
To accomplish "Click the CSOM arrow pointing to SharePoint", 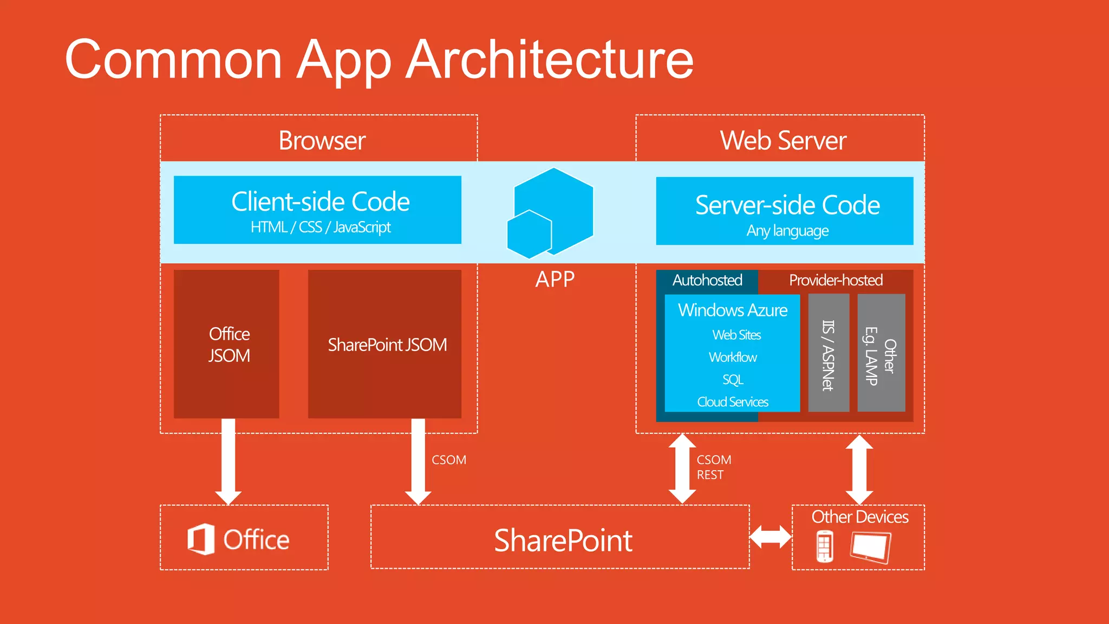I will pos(418,460).
